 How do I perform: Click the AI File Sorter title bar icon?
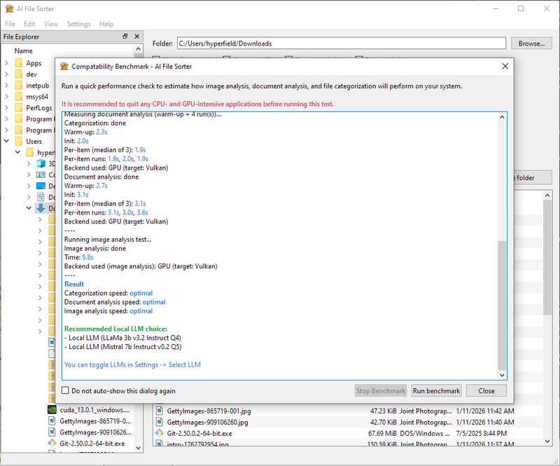pos(9,8)
